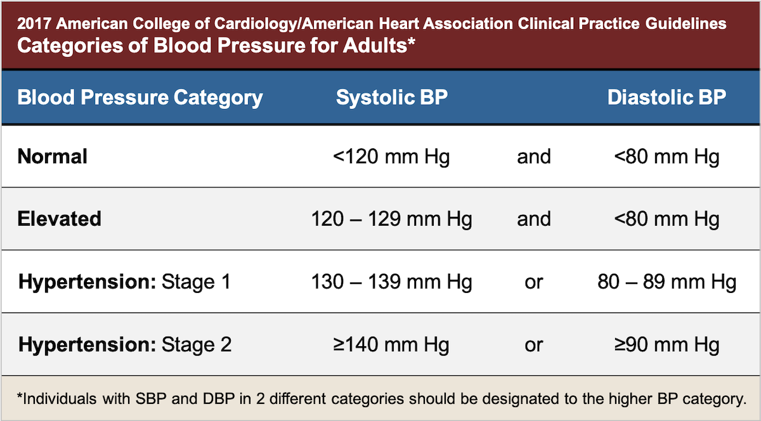
Task: Click the footnote about SBP and DBP categories
Action: [380, 399]
